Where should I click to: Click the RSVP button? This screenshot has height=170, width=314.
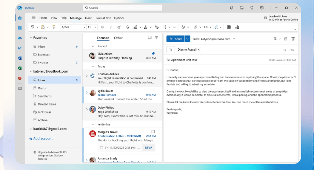[148, 148]
